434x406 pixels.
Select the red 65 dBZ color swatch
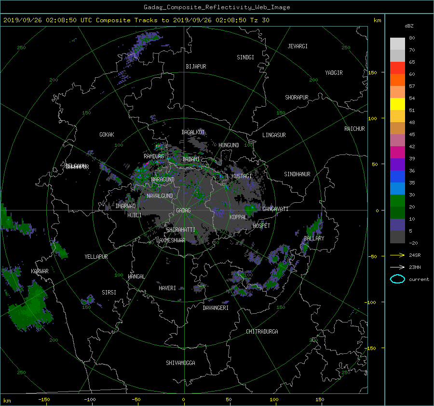[397, 68]
